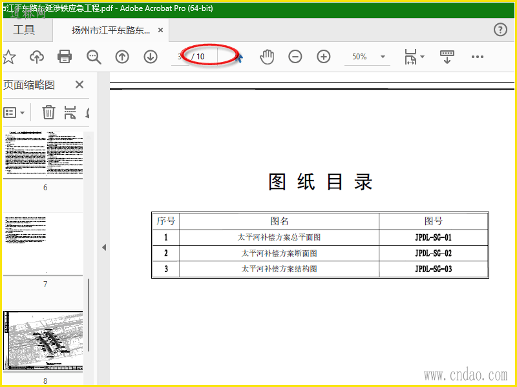
Task: Add bookmark with the star icon
Action: (x=9, y=57)
